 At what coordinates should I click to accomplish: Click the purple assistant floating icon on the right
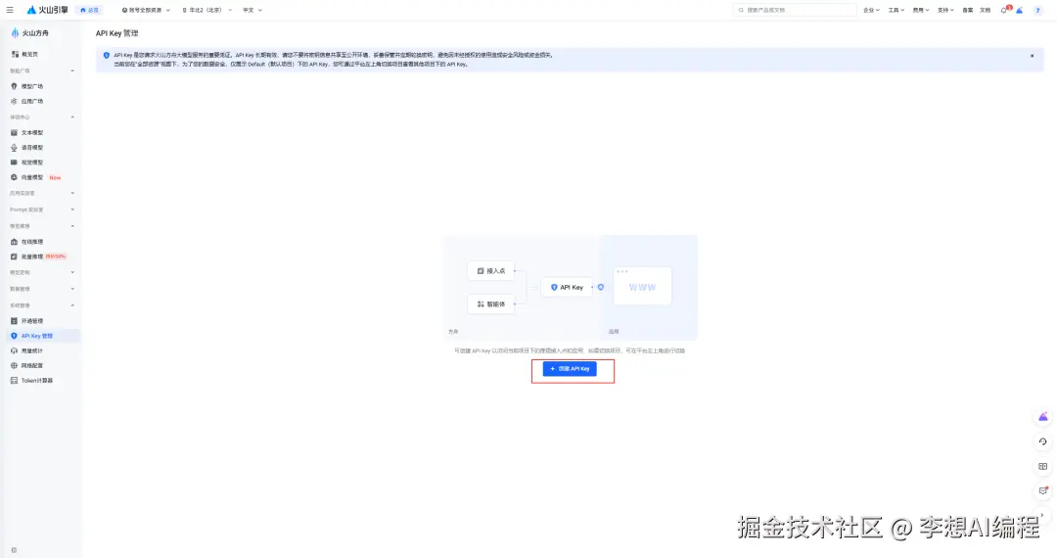pyautogui.click(x=1043, y=417)
